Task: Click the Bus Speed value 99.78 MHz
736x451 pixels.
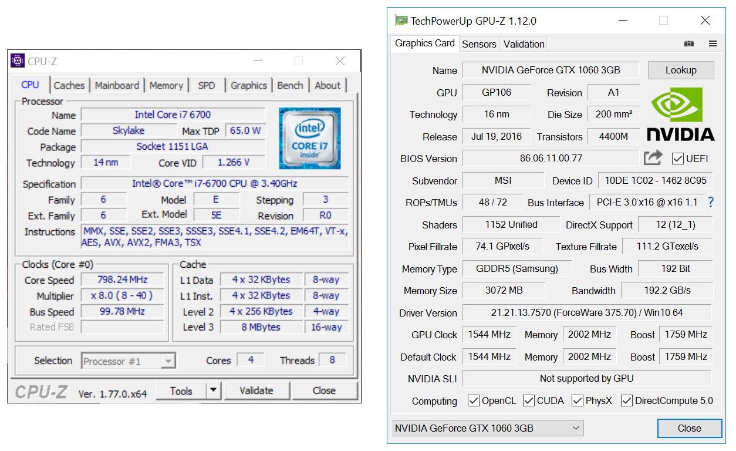Action: click(x=123, y=311)
